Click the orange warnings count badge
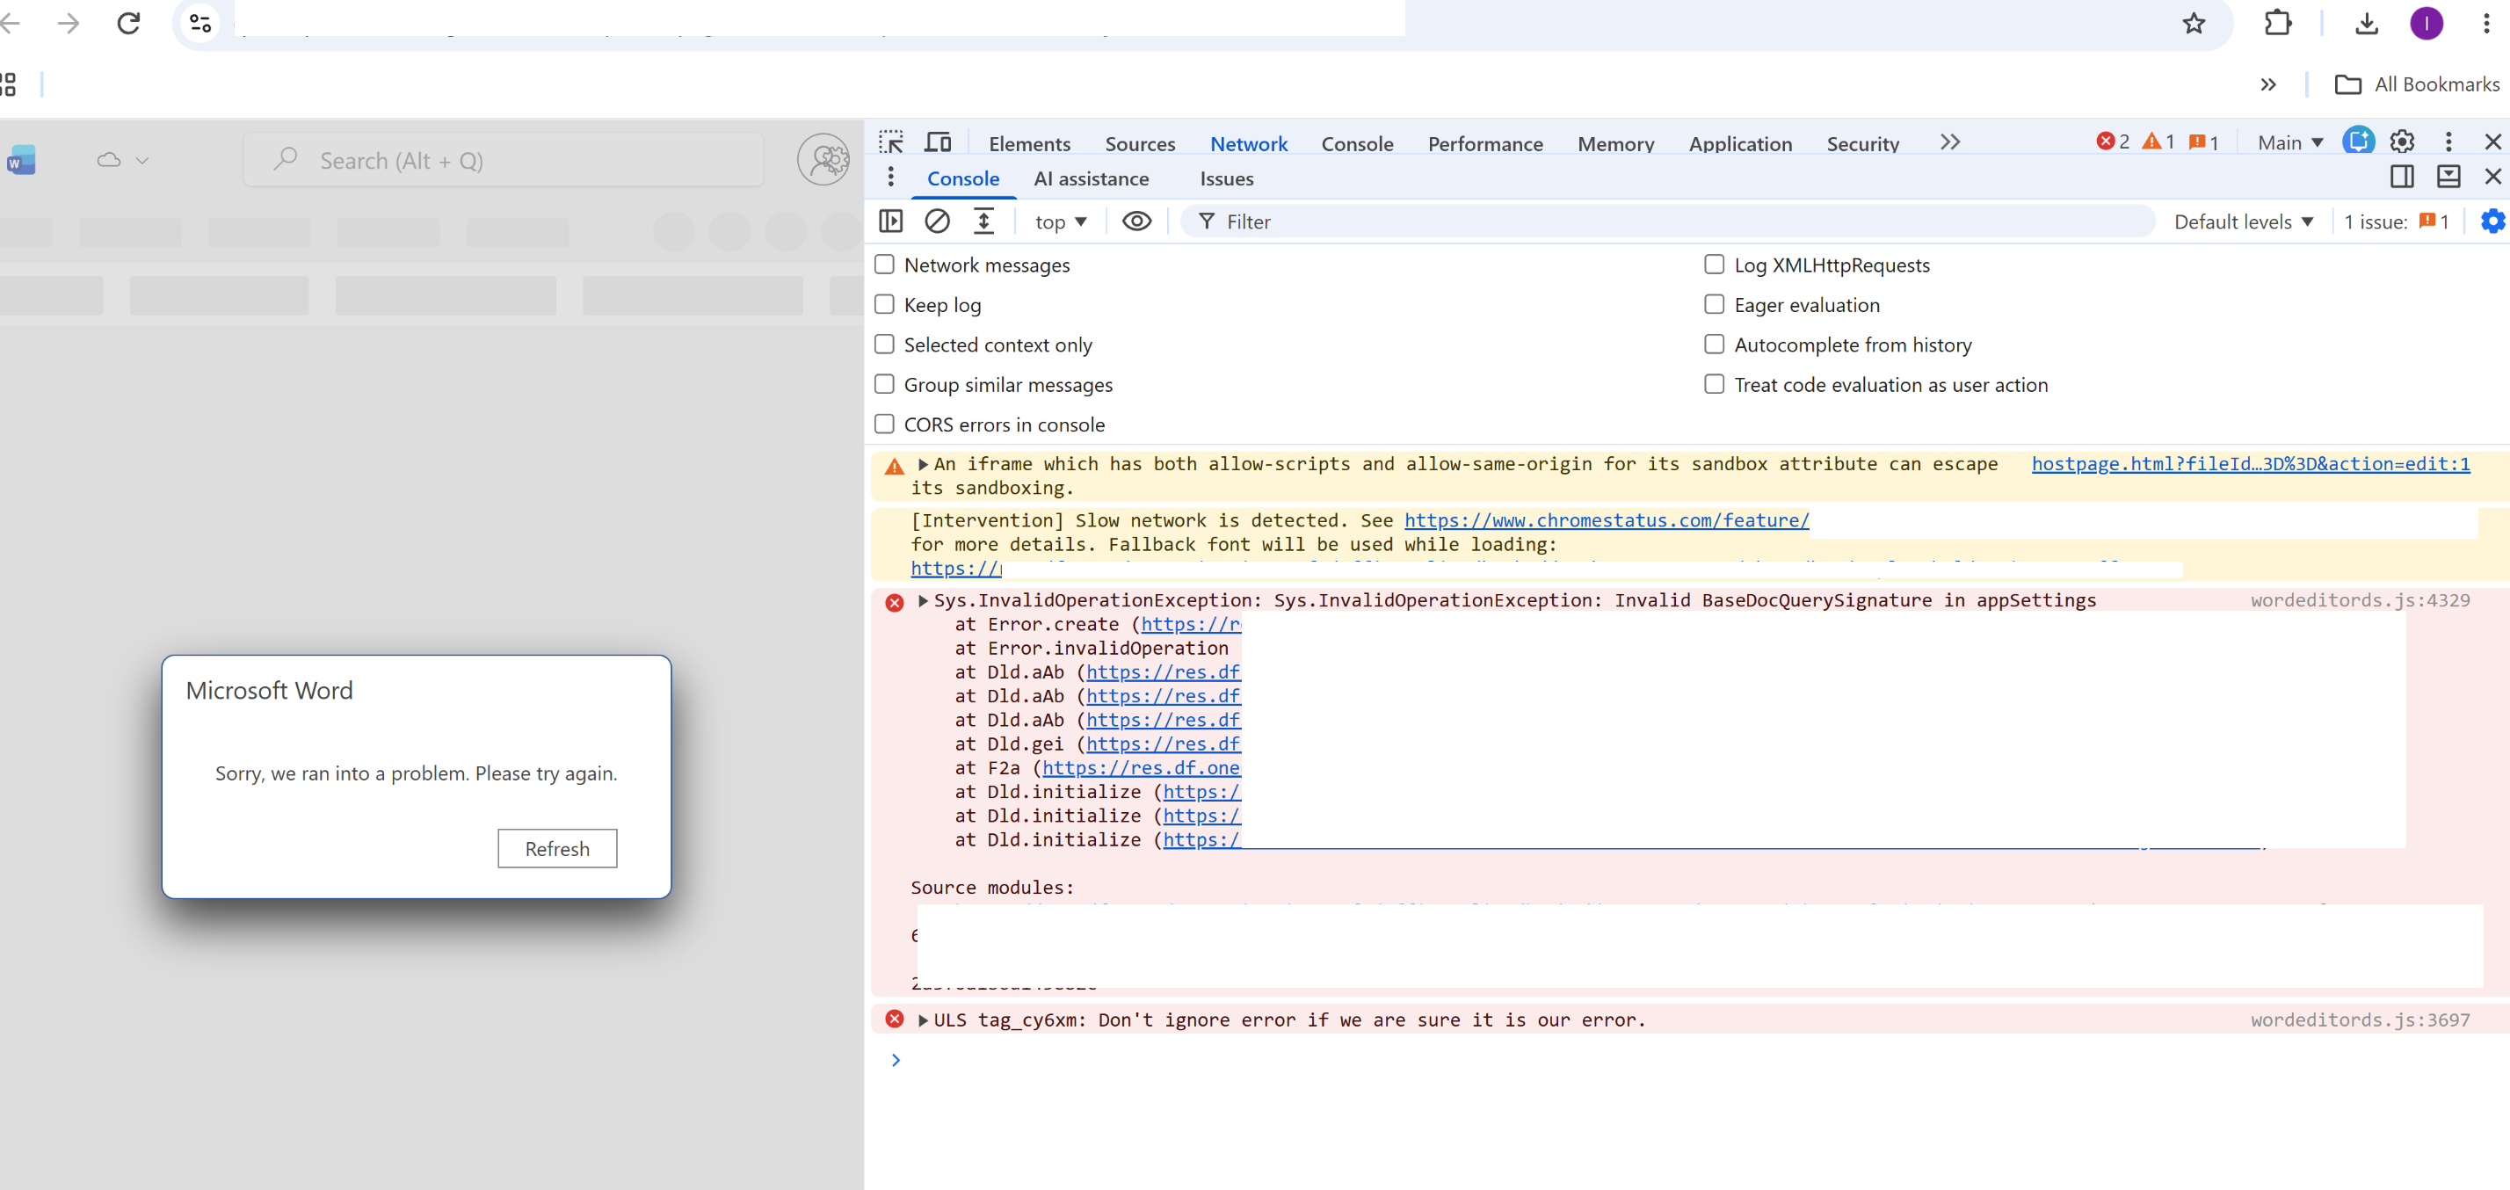 [2158, 142]
